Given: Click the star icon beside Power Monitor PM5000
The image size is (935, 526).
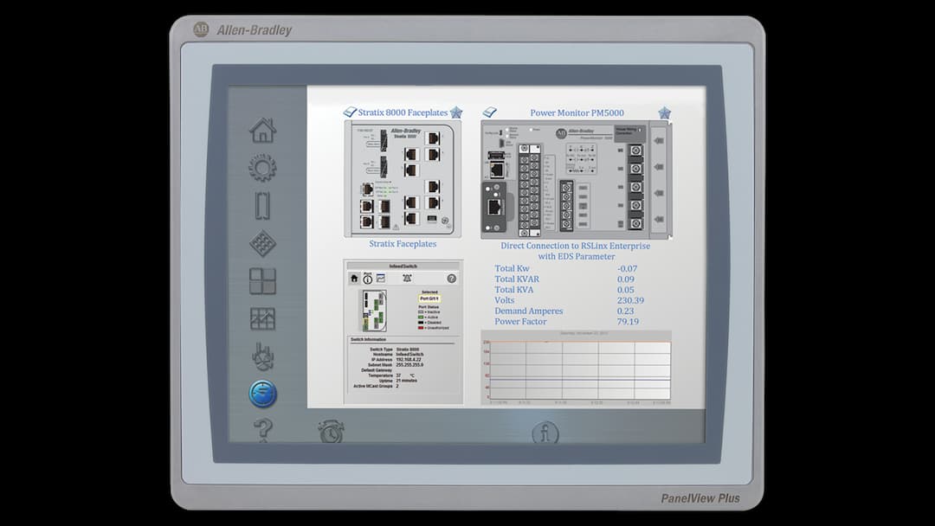Looking at the screenshot, I should pyautogui.click(x=665, y=111).
